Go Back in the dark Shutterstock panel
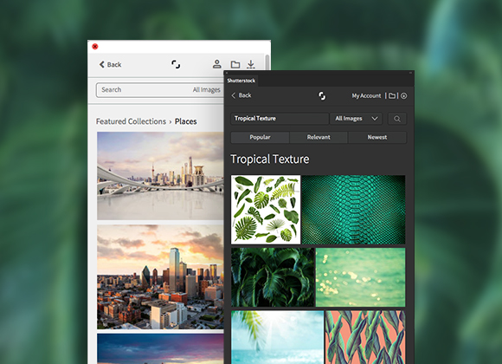The height and width of the screenshot is (364, 502). [241, 95]
